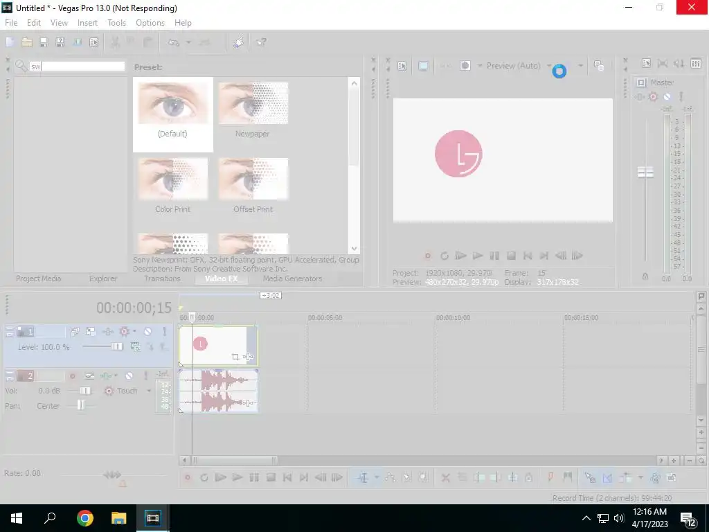Click the interactive tutorials hand icon
Screen dimensions: 709x532
[x=239, y=42]
